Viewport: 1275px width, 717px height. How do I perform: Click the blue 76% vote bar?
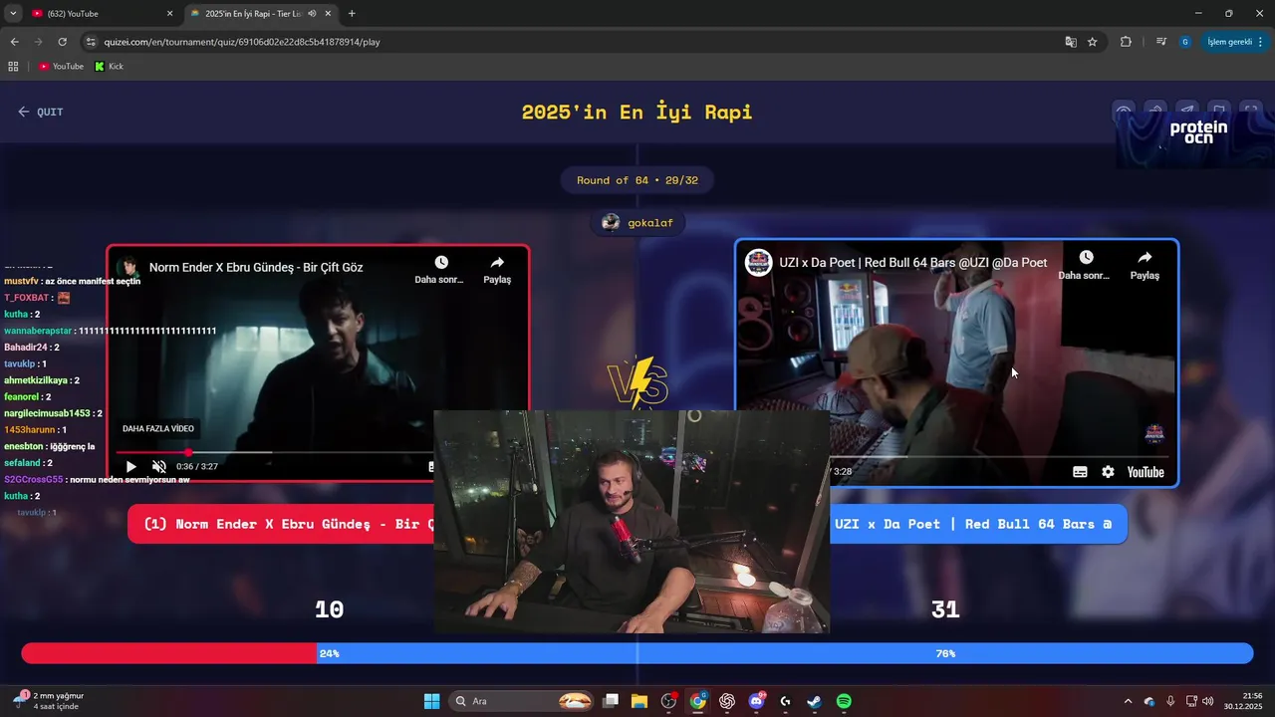(x=785, y=653)
